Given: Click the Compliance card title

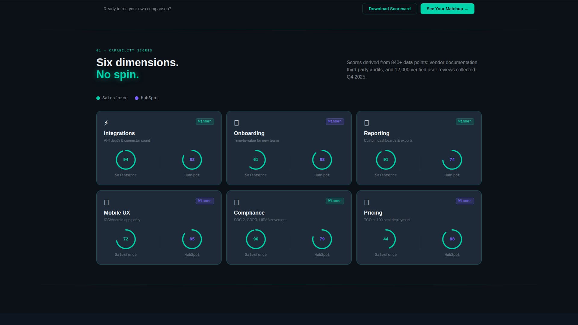Looking at the screenshot, I should pyautogui.click(x=249, y=213).
